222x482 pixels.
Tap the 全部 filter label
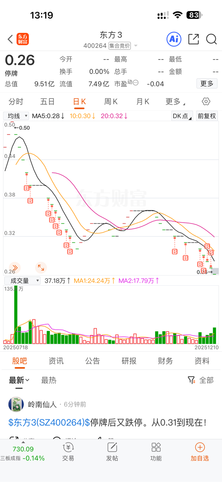(x=206, y=380)
